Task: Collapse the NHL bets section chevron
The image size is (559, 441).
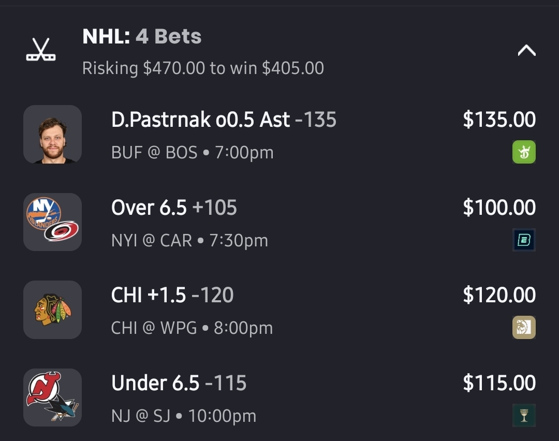Action: [x=526, y=50]
